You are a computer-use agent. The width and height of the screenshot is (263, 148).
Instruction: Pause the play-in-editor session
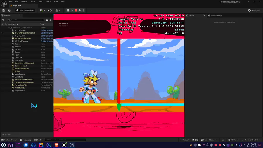click(68, 11)
